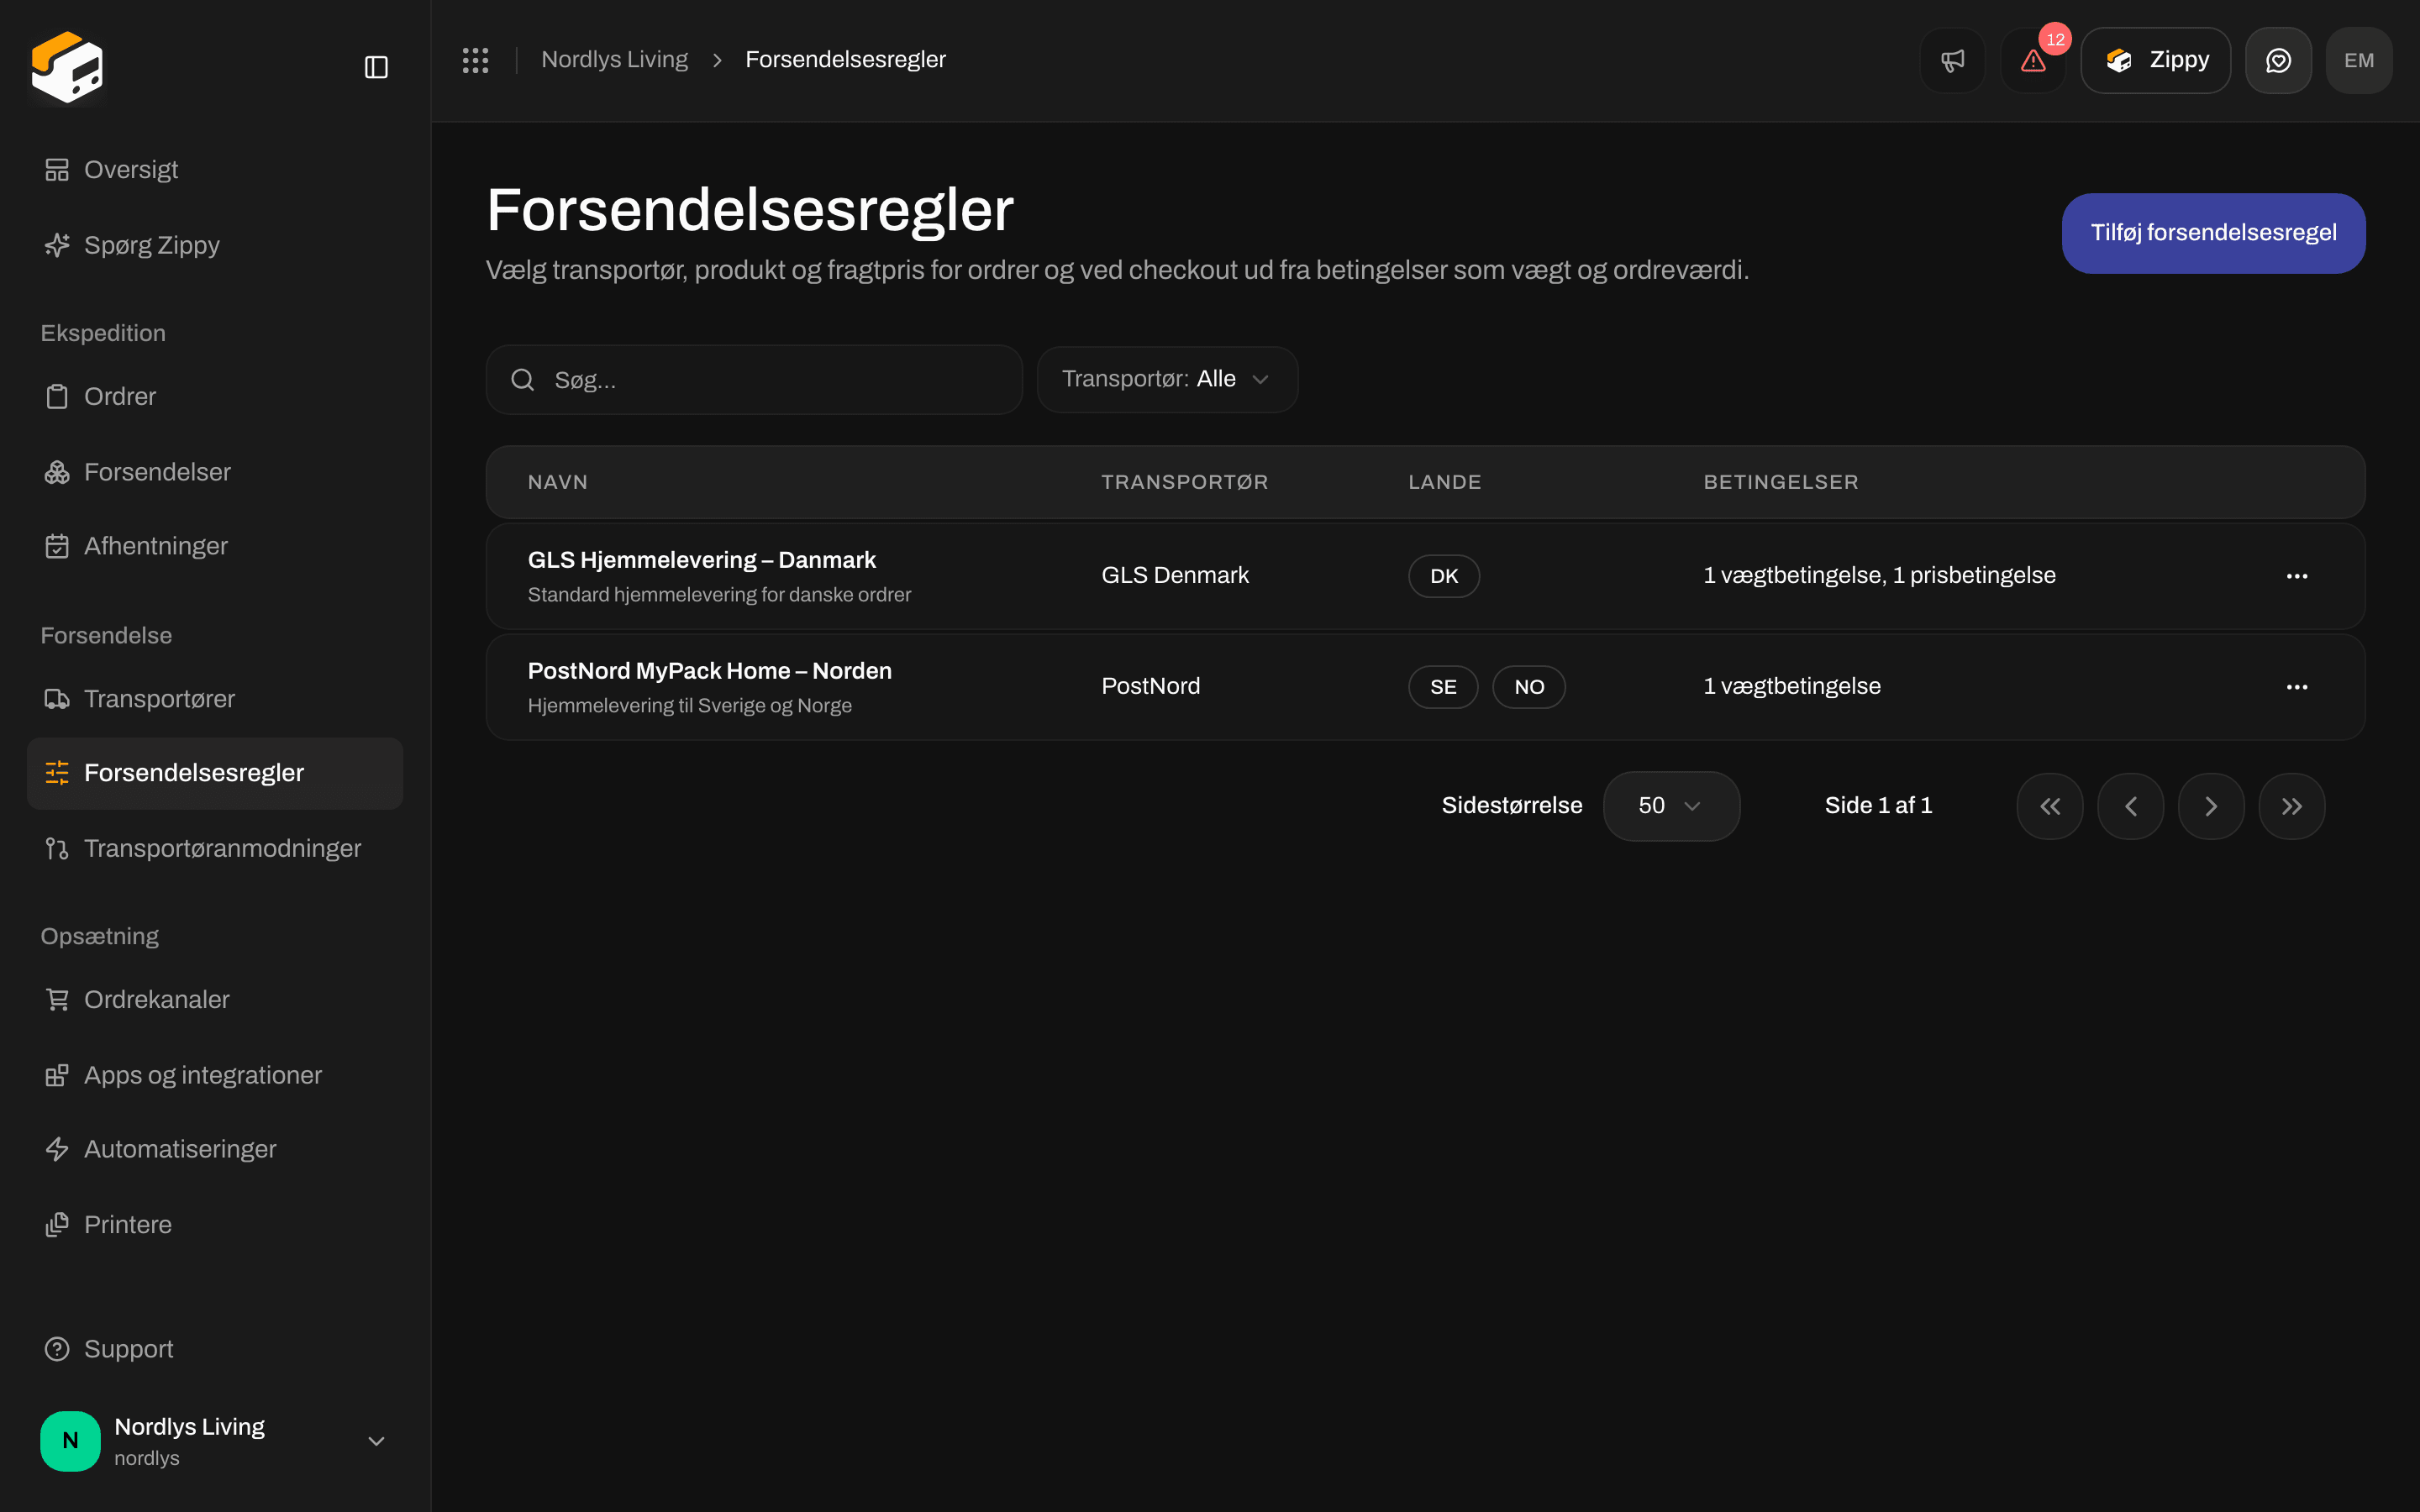
Task: Navigate to Forsendelser
Action: (215, 472)
